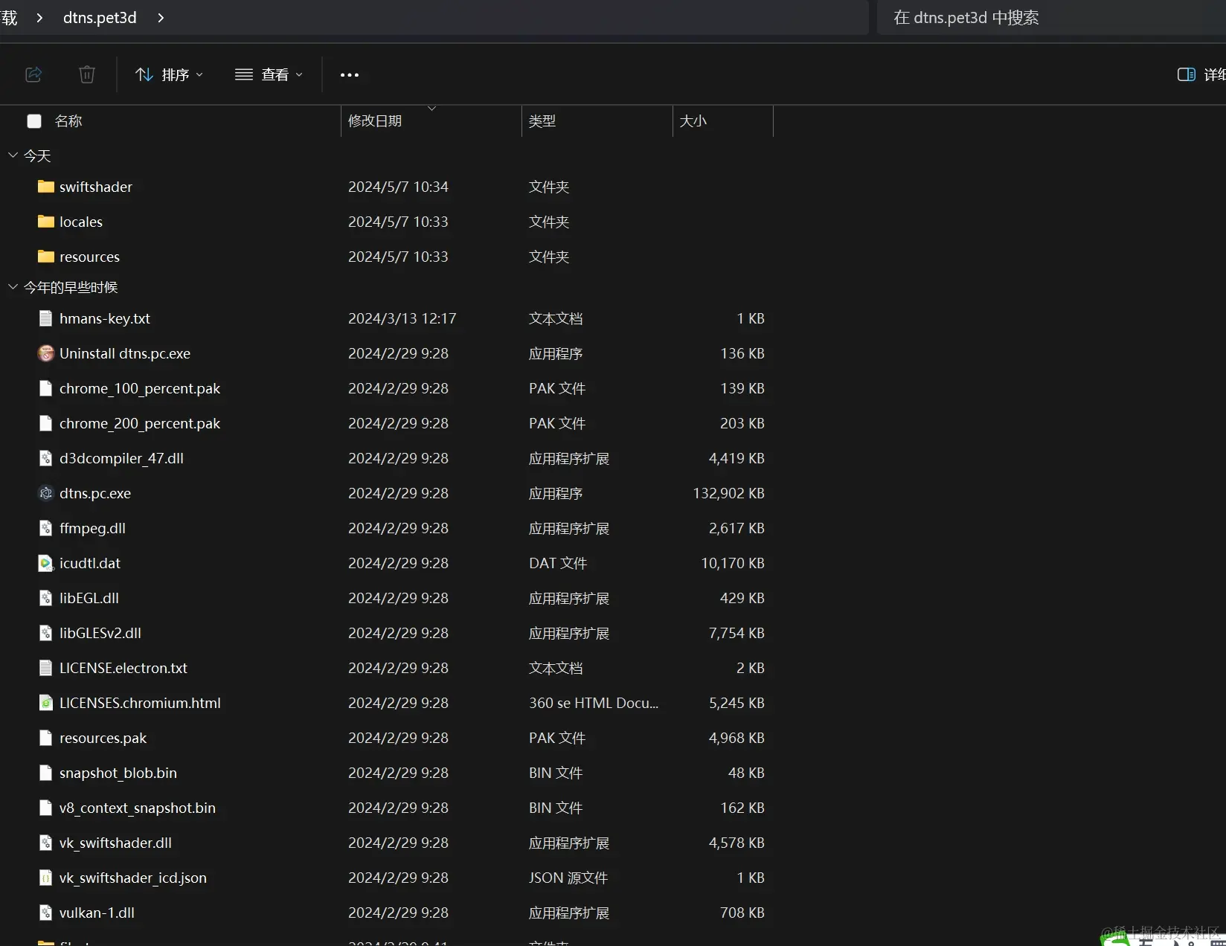Click the swiftshader folder name

[96, 187]
